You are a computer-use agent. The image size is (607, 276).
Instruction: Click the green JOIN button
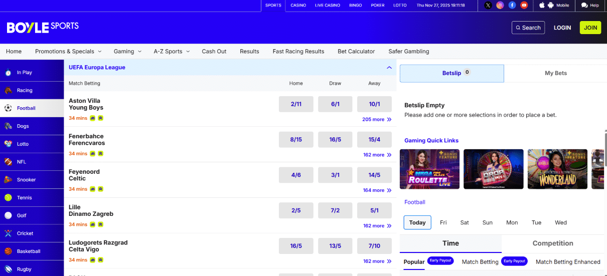(x=590, y=28)
